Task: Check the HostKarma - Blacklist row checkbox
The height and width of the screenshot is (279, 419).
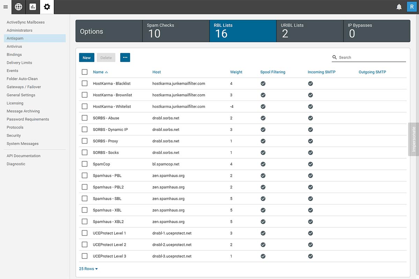Action: click(x=84, y=83)
